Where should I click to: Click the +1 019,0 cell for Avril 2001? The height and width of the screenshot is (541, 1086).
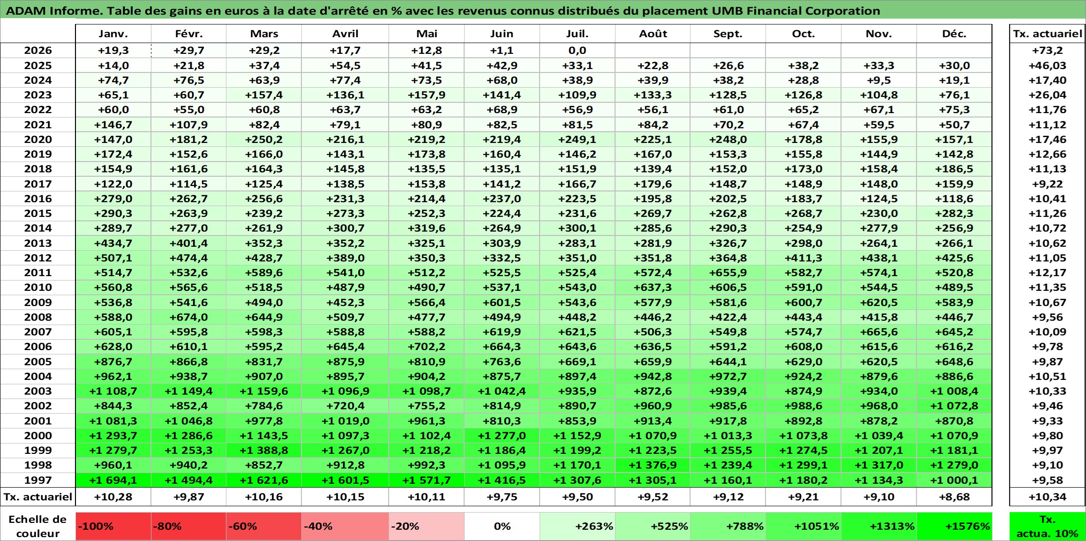346,421
